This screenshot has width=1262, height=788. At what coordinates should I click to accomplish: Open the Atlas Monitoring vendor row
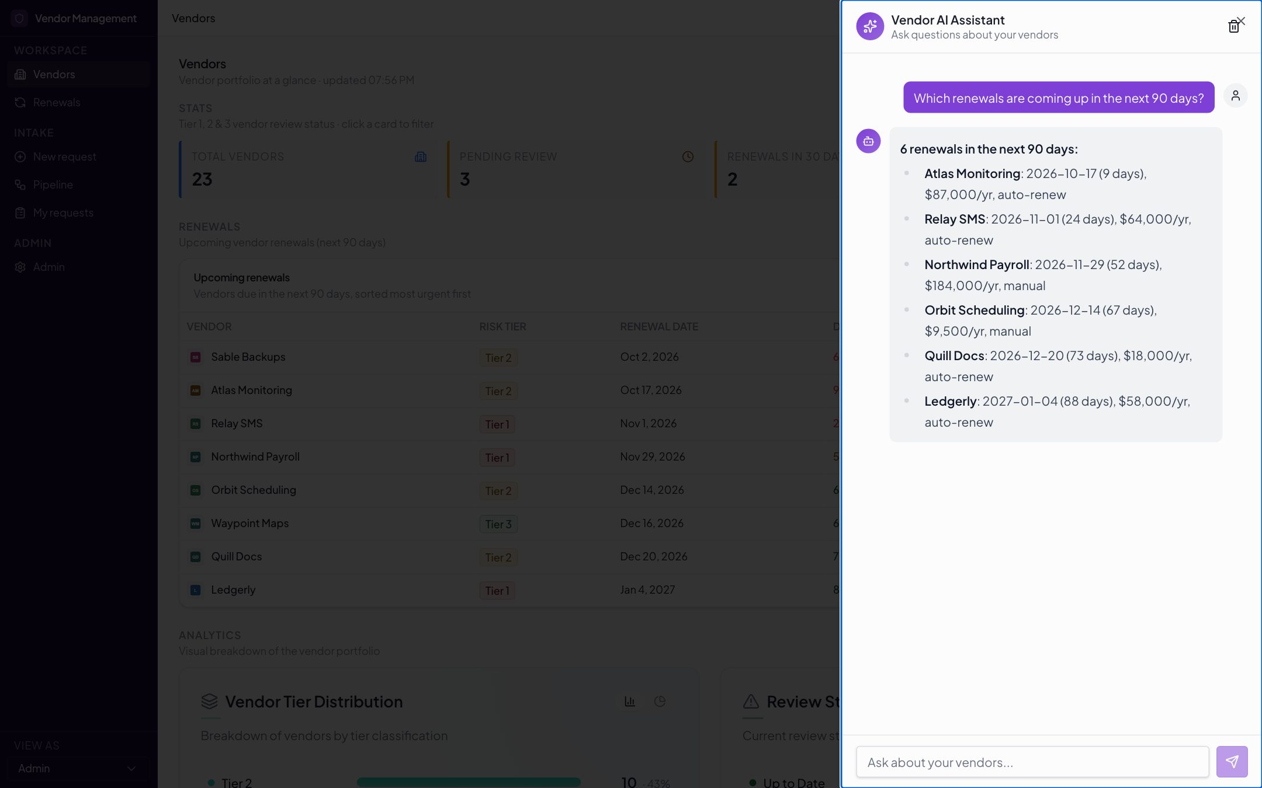(x=509, y=390)
